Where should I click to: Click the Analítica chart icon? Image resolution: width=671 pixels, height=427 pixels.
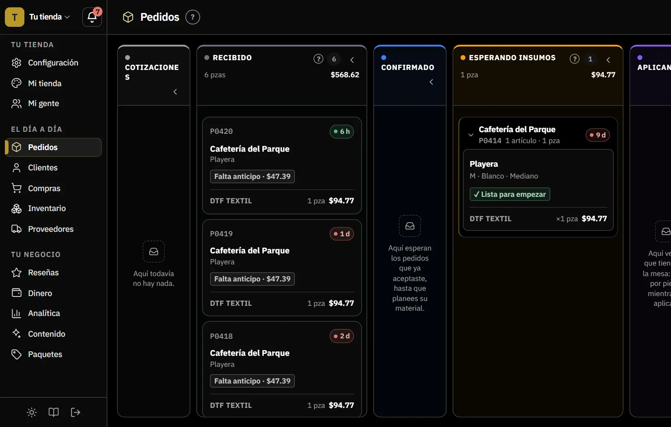16,313
